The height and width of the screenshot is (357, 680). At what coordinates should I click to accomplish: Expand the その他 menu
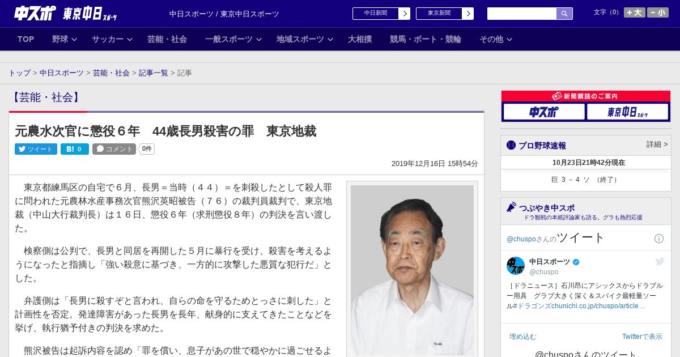tap(496, 39)
